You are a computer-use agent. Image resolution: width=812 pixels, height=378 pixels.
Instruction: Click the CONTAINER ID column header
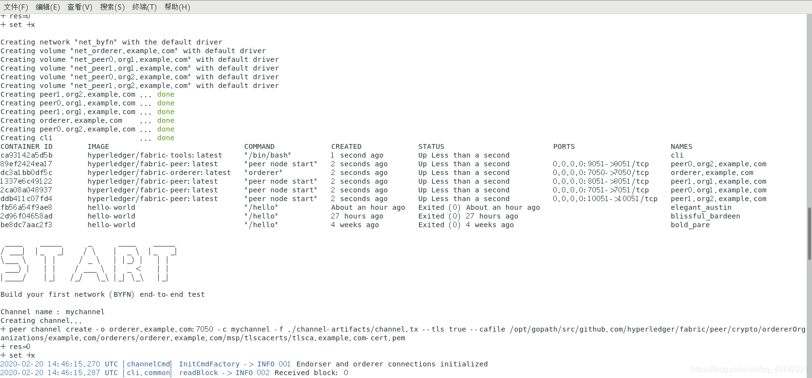point(27,146)
